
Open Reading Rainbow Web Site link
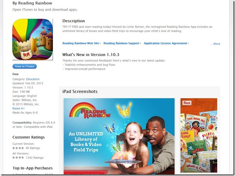[x=82, y=43]
